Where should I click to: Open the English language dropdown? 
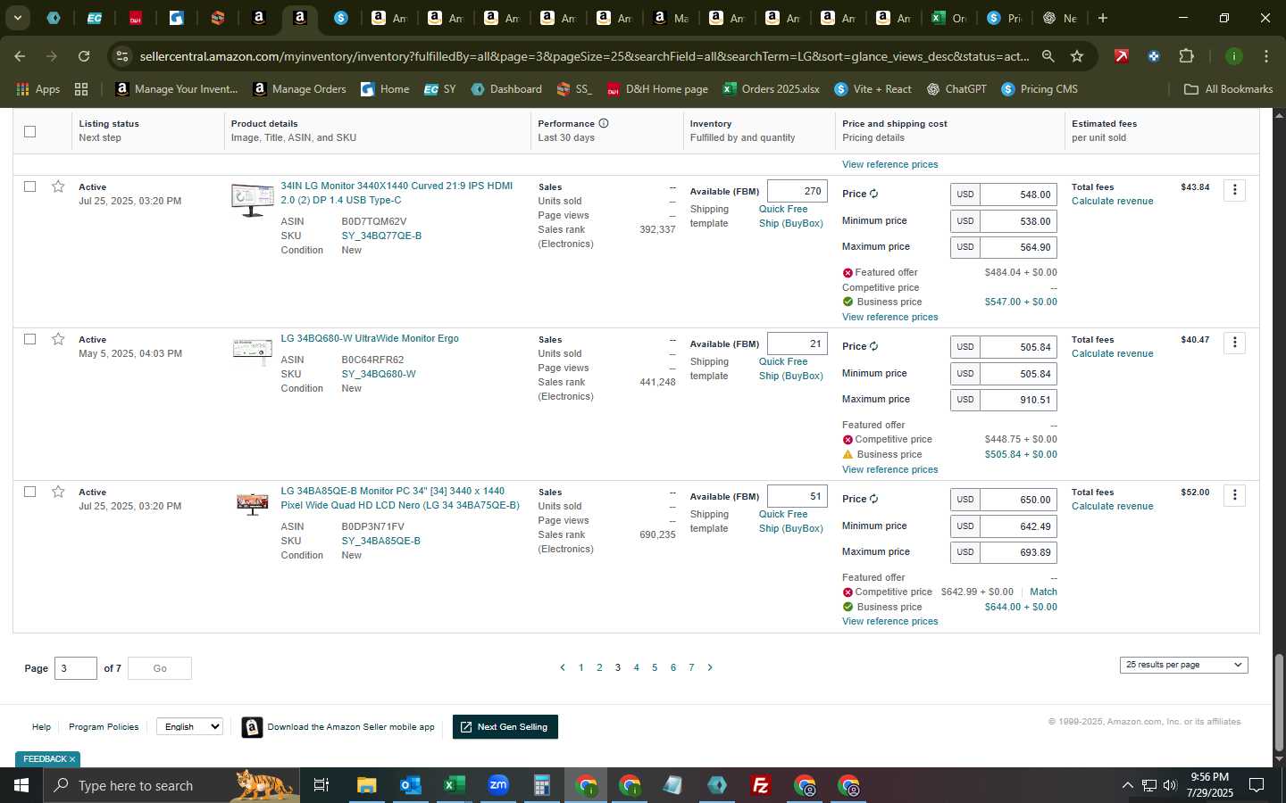tap(189, 726)
